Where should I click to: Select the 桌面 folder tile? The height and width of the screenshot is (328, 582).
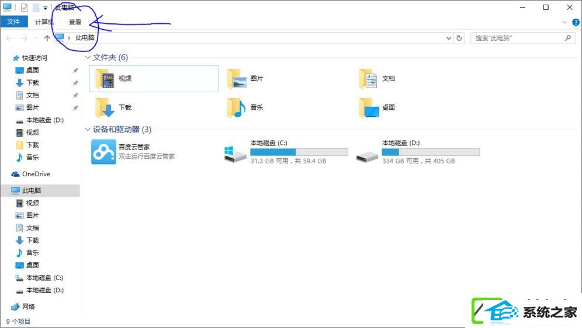click(x=377, y=107)
